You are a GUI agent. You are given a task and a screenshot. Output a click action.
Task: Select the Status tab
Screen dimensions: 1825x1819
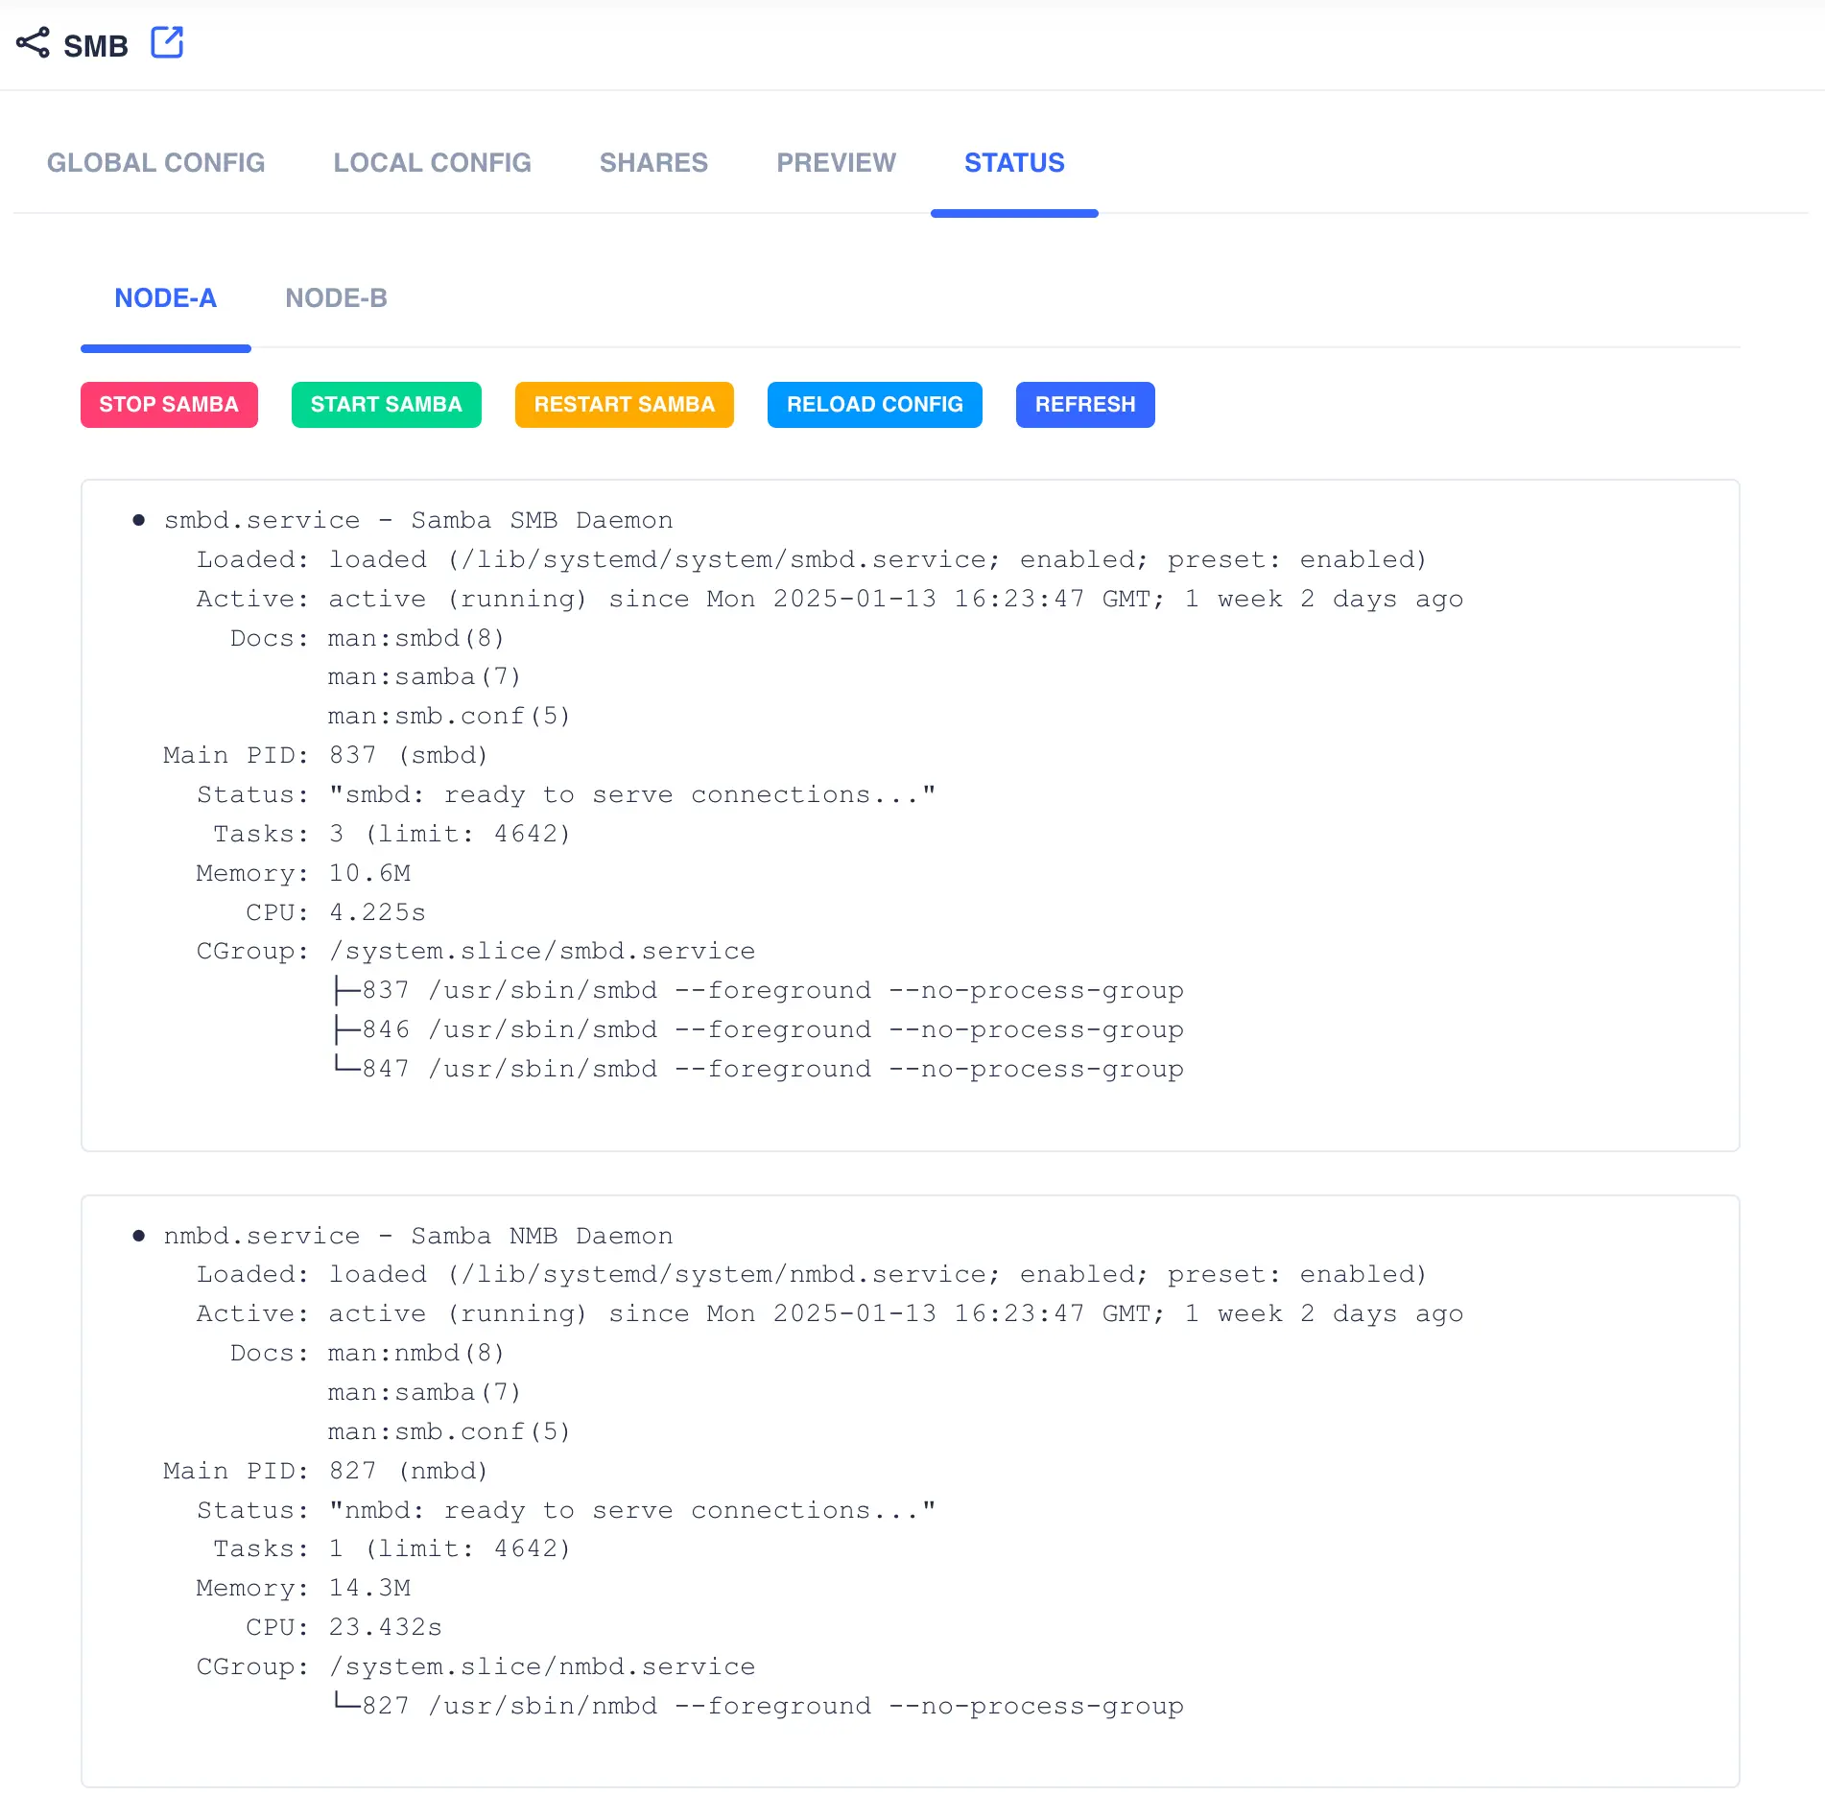pos(1014,163)
